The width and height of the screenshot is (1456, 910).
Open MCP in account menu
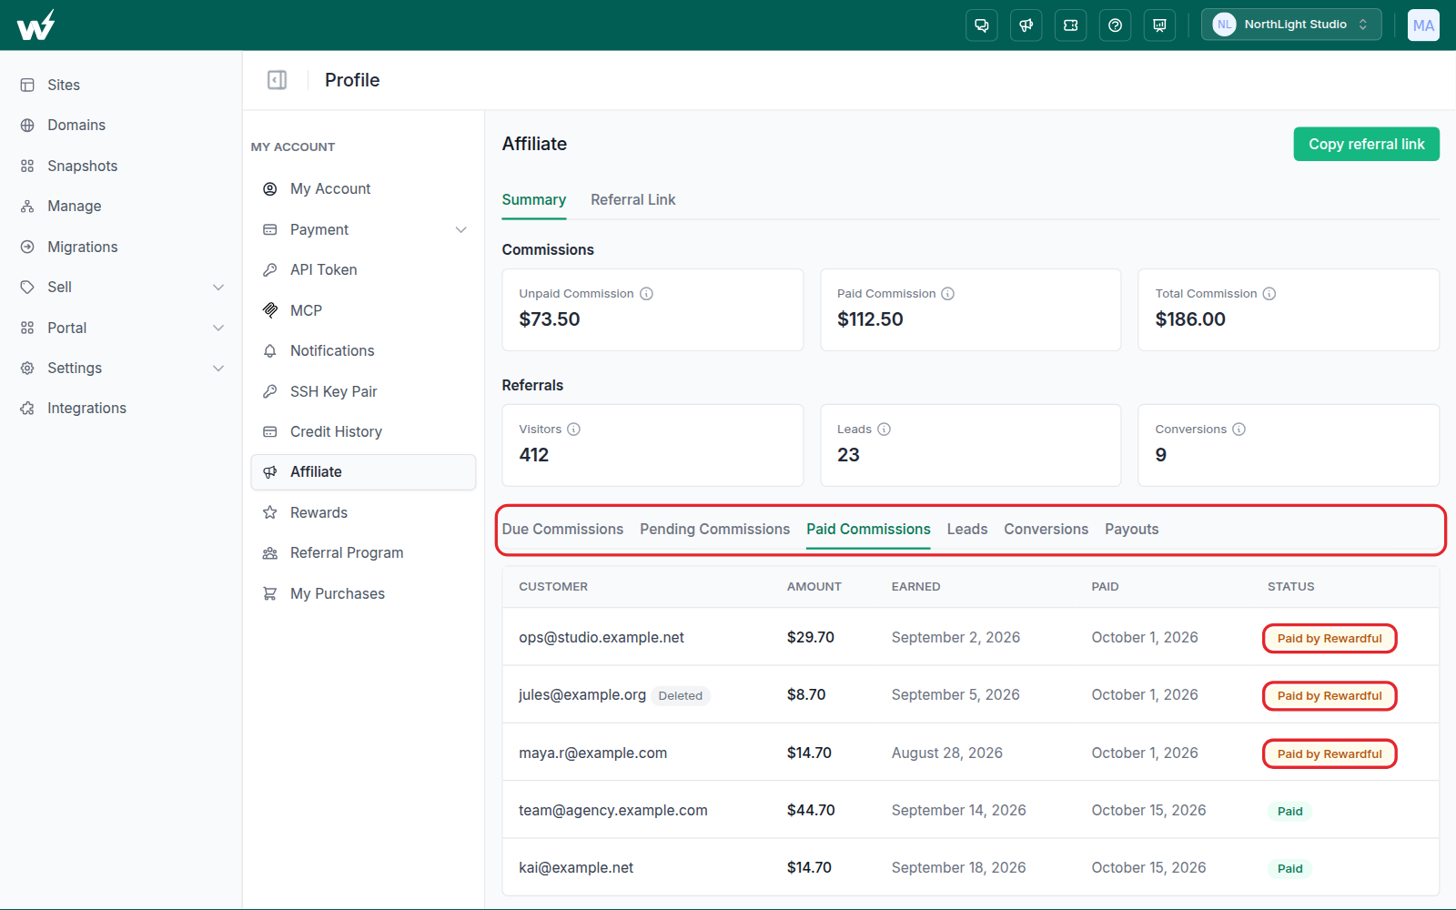coord(363,310)
